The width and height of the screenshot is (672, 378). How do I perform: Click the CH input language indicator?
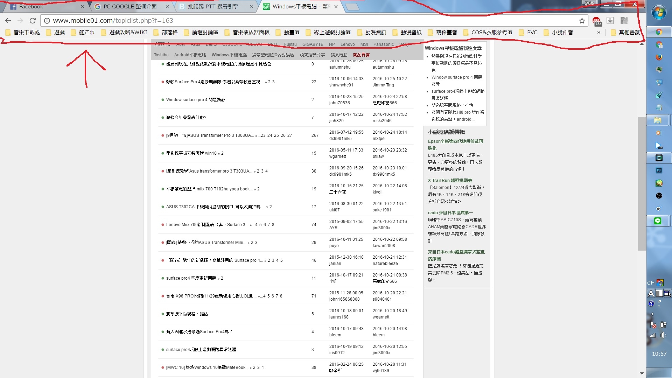(x=651, y=283)
